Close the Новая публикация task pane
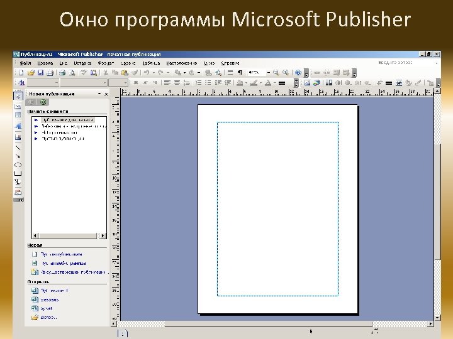 pyautogui.click(x=106, y=94)
